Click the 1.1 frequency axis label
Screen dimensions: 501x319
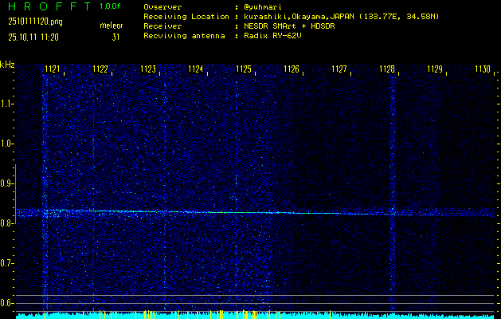6,104
